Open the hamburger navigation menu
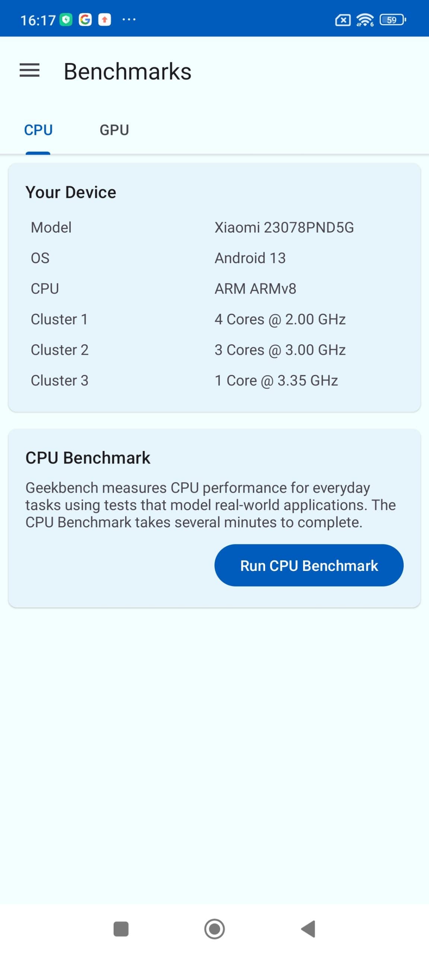Viewport: 429px width, 954px height. pos(29,70)
